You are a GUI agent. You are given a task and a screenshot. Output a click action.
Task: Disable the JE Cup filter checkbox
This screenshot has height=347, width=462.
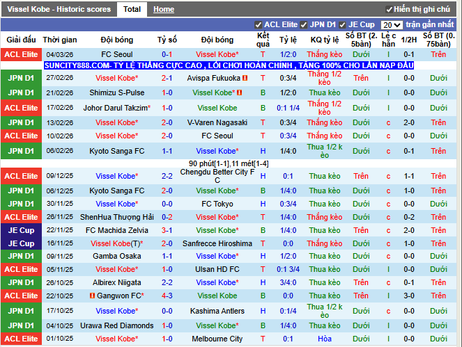(343, 24)
